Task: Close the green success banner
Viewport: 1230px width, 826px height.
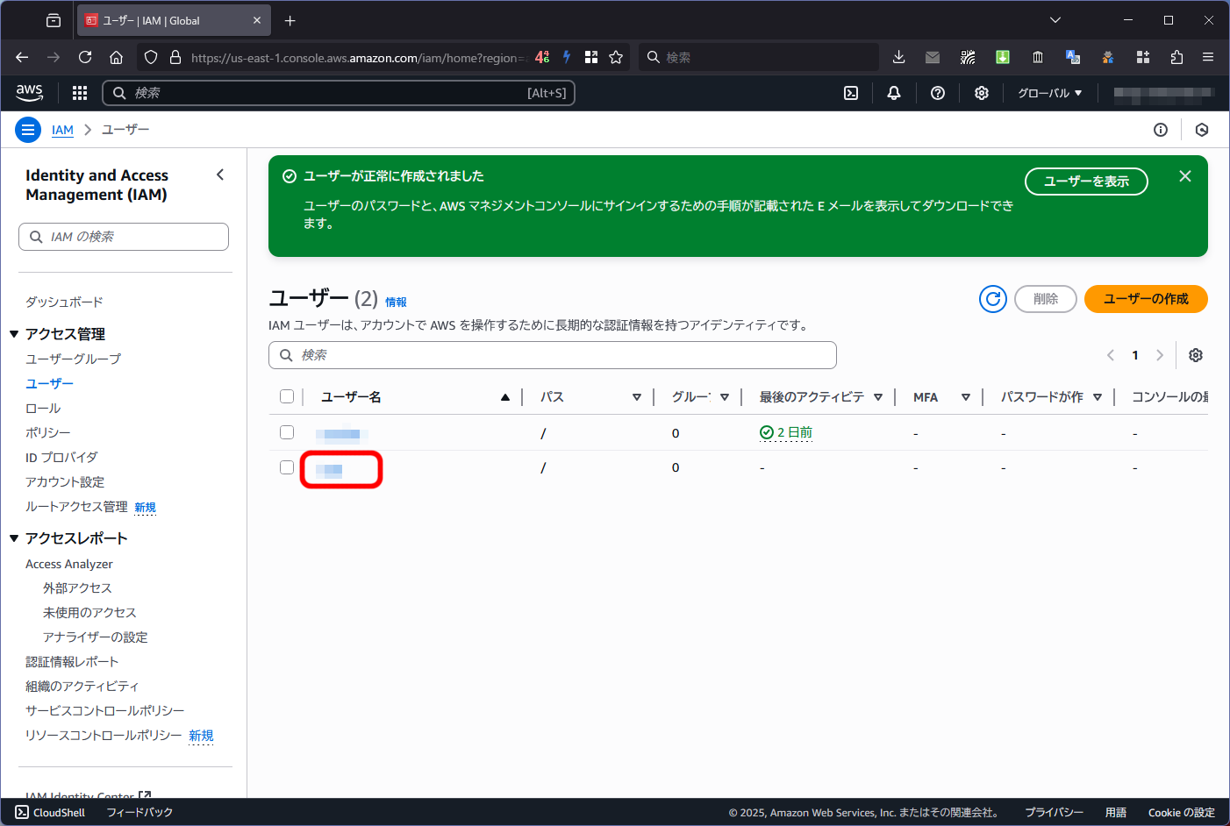Action: [x=1185, y=176]
